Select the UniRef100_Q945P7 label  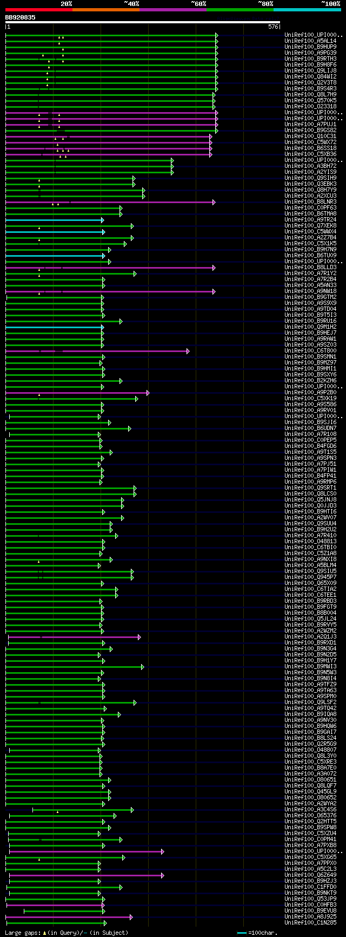pyautogui.click(x=310, y=577)
